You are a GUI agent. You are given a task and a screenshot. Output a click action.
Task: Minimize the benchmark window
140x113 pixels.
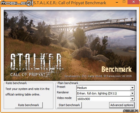[117, 2]
